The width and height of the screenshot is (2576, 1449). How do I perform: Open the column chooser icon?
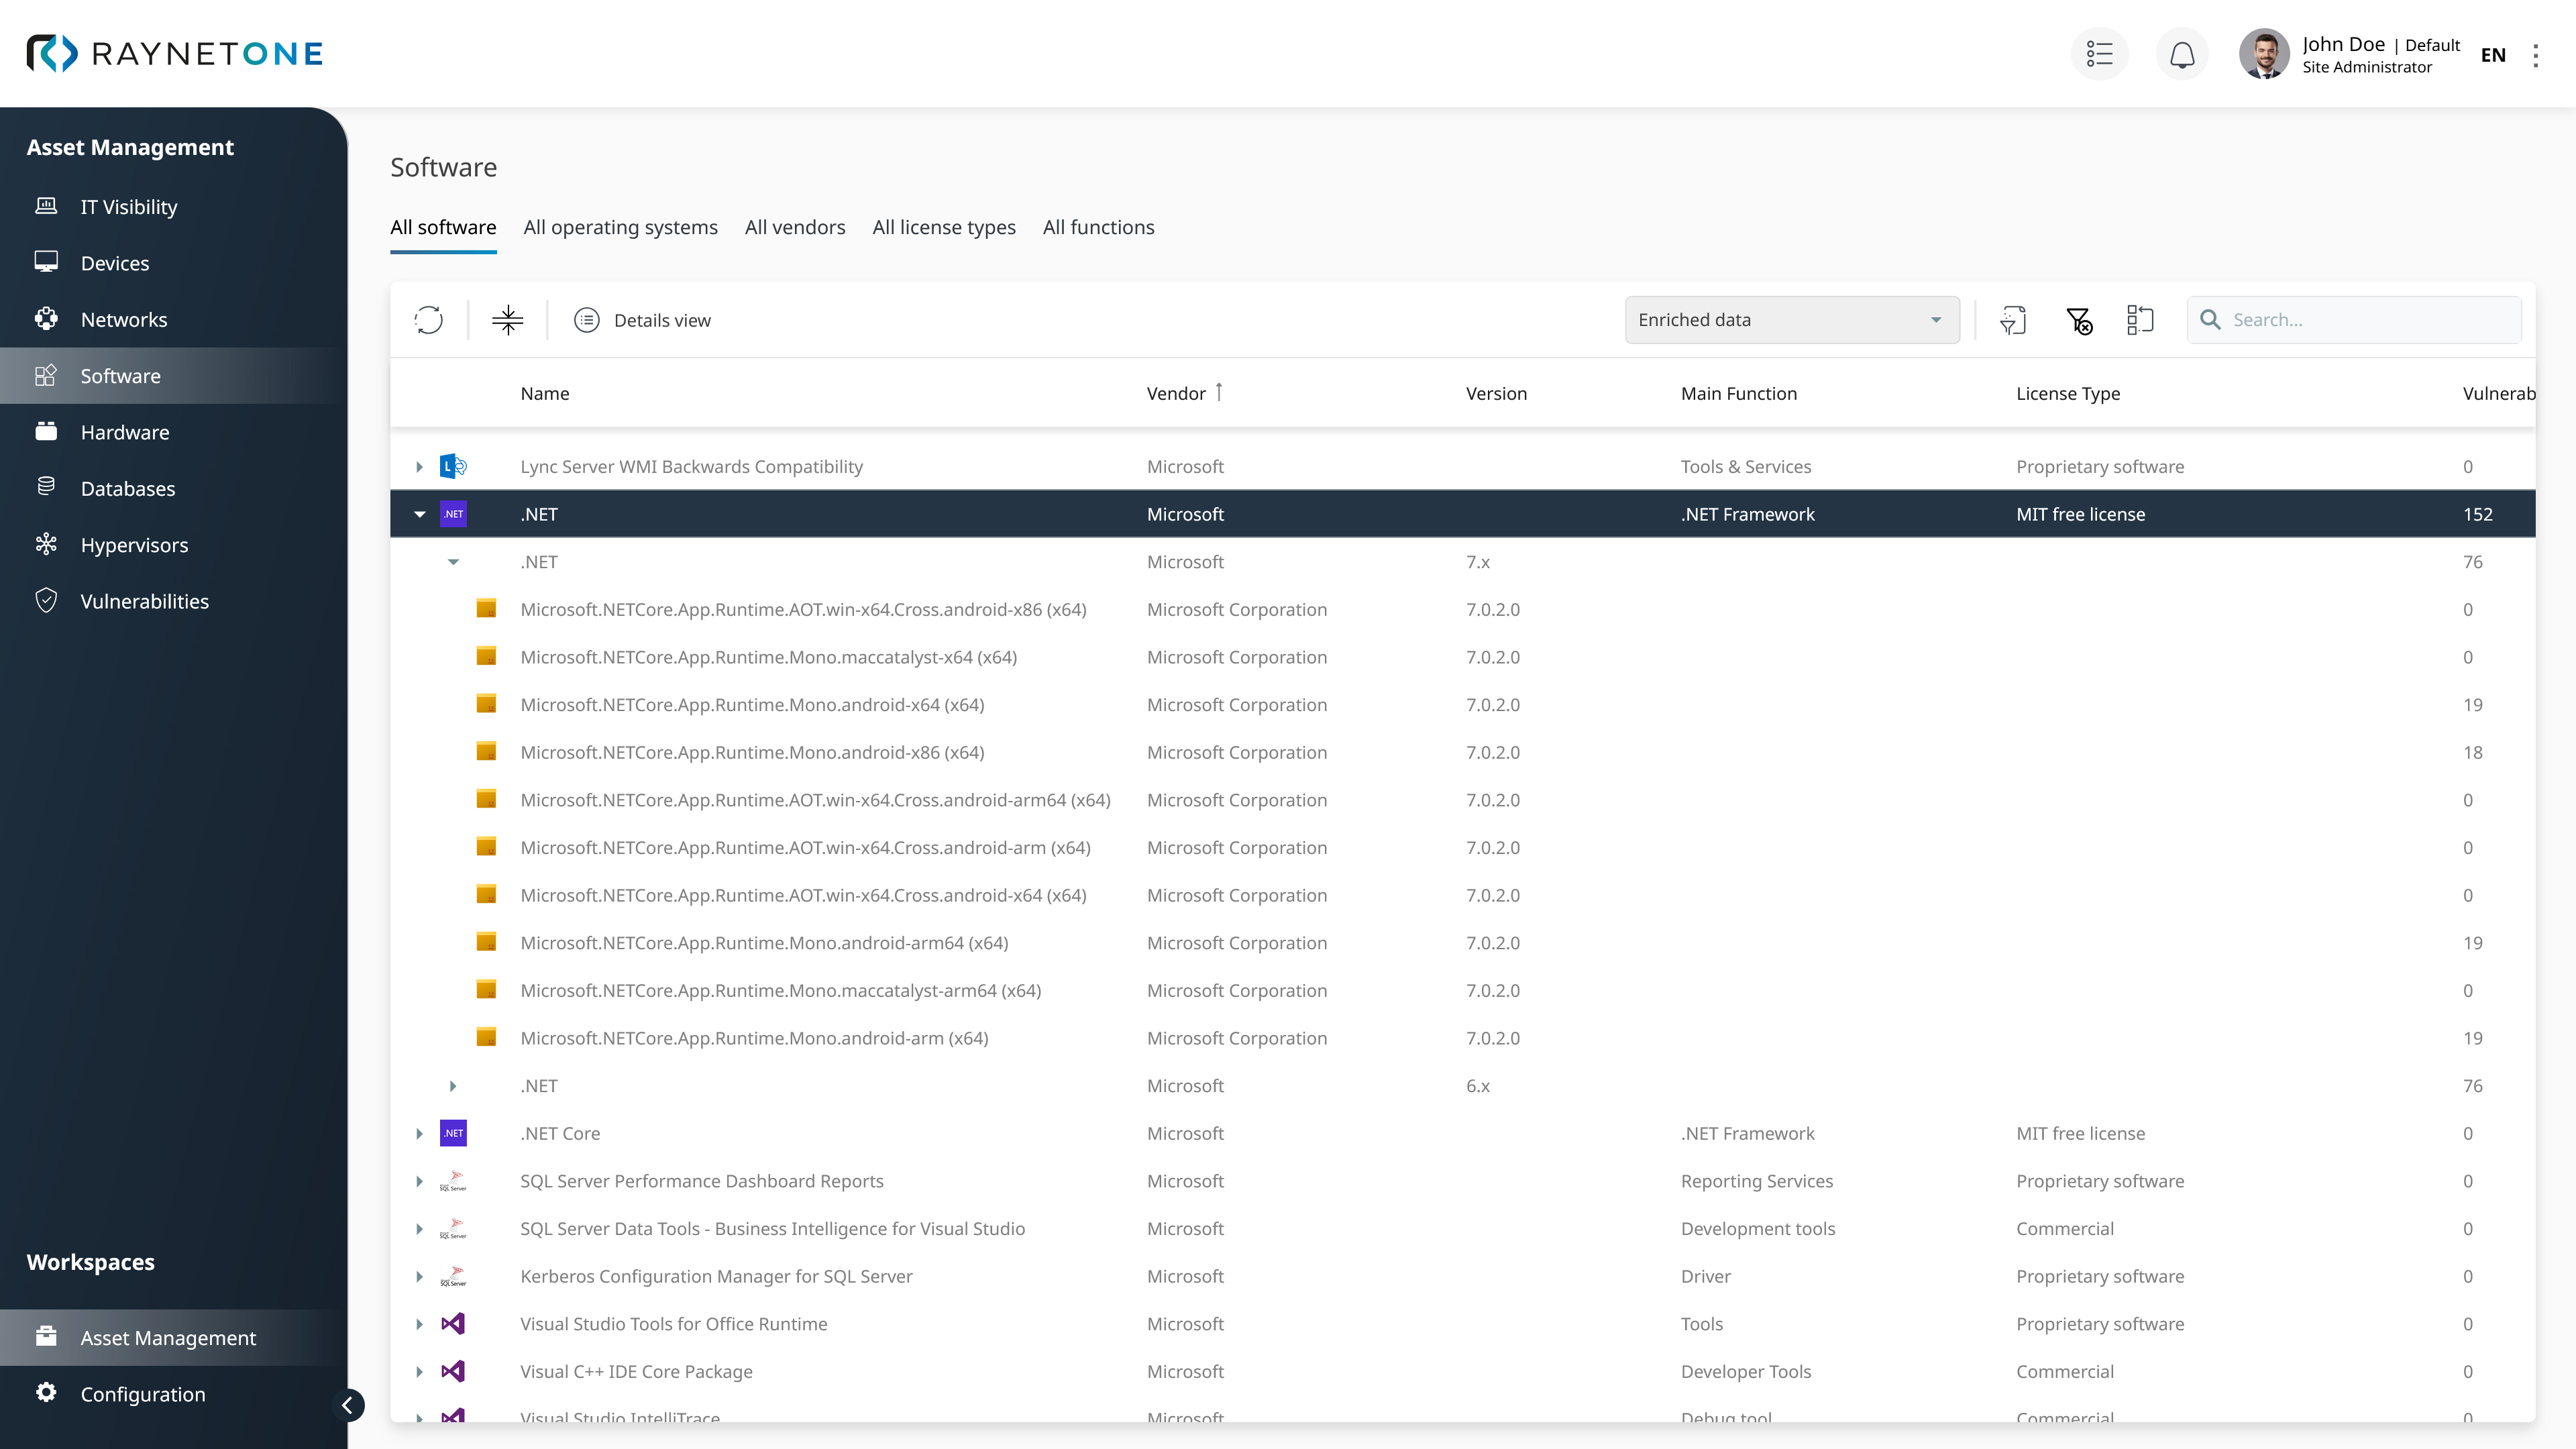tap(2140, 320)
